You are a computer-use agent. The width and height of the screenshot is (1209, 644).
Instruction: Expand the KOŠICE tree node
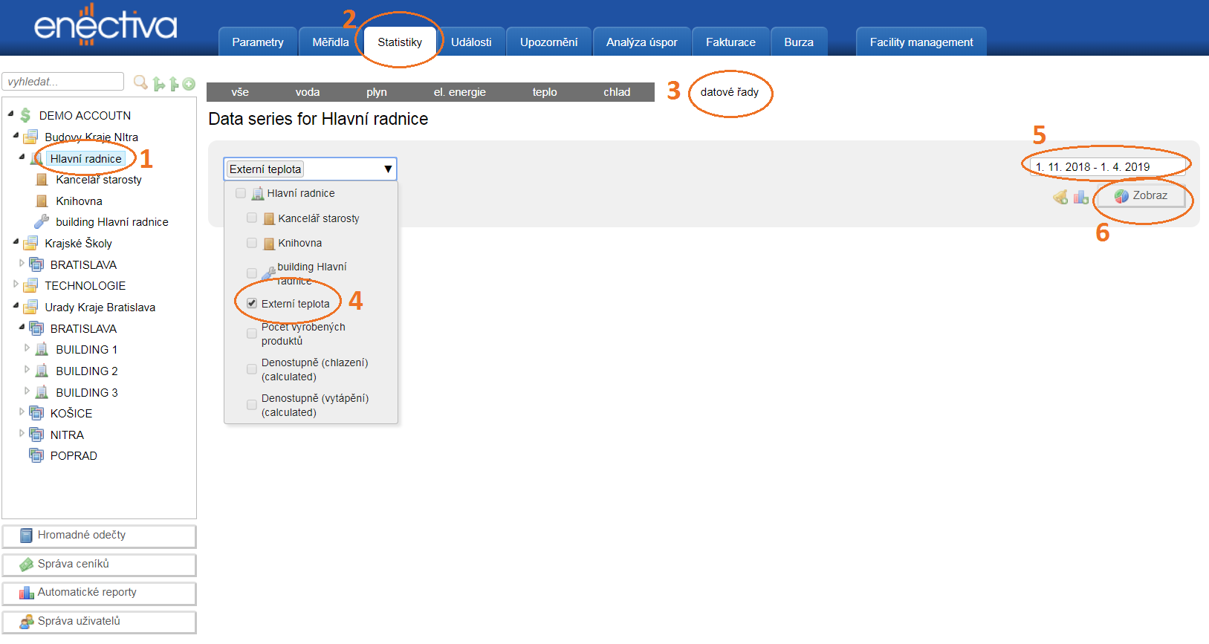22,412
